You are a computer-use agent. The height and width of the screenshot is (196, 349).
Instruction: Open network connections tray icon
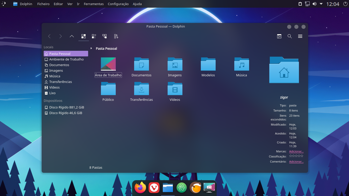click(x=307, y=4)
